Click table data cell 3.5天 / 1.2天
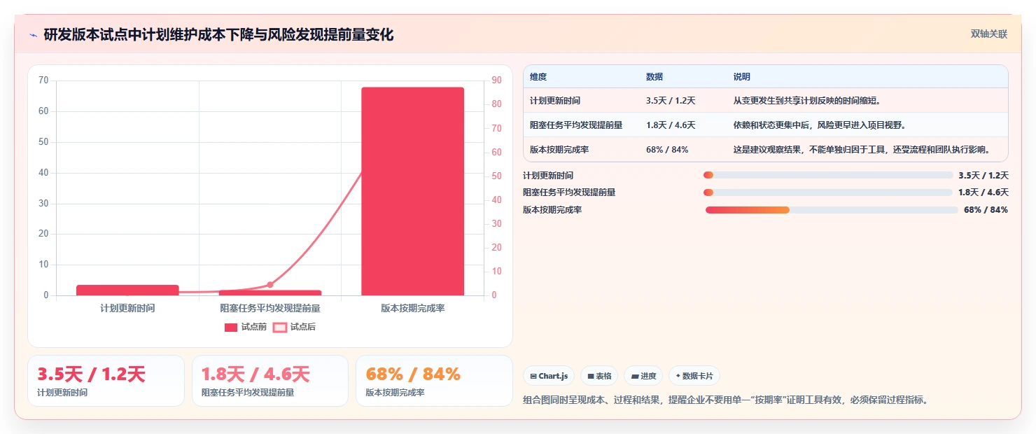This screenshot has width=1036, height=434. coord(671,101)
